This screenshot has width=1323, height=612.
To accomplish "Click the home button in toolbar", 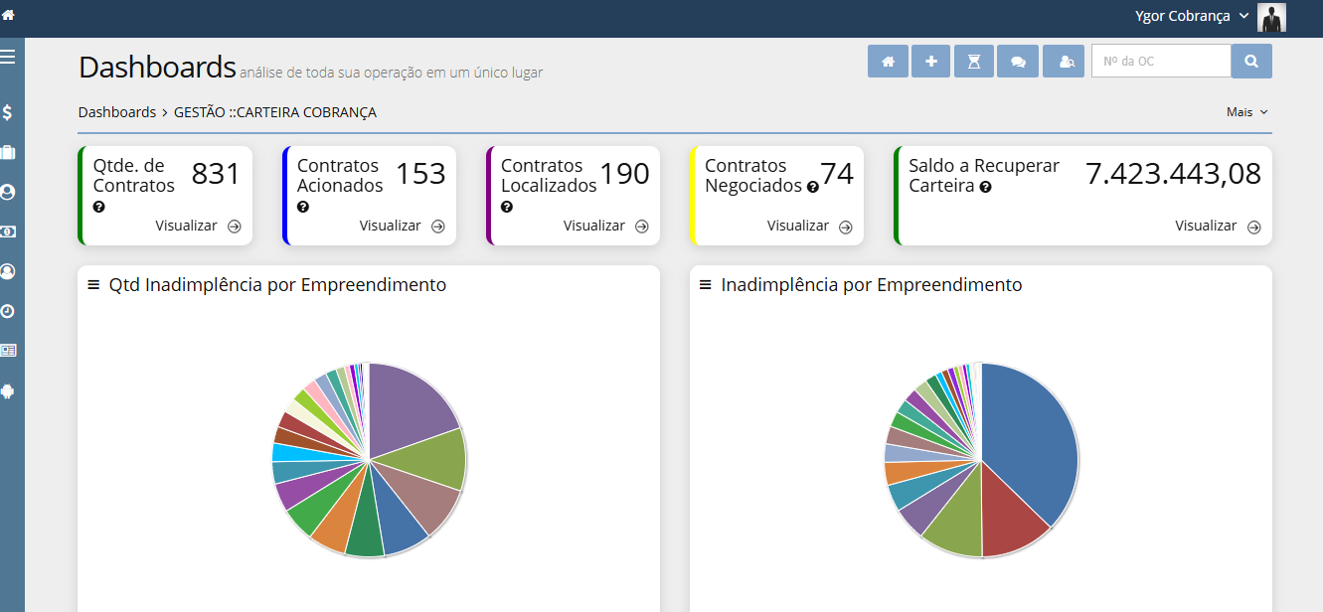I will [888, 62].
